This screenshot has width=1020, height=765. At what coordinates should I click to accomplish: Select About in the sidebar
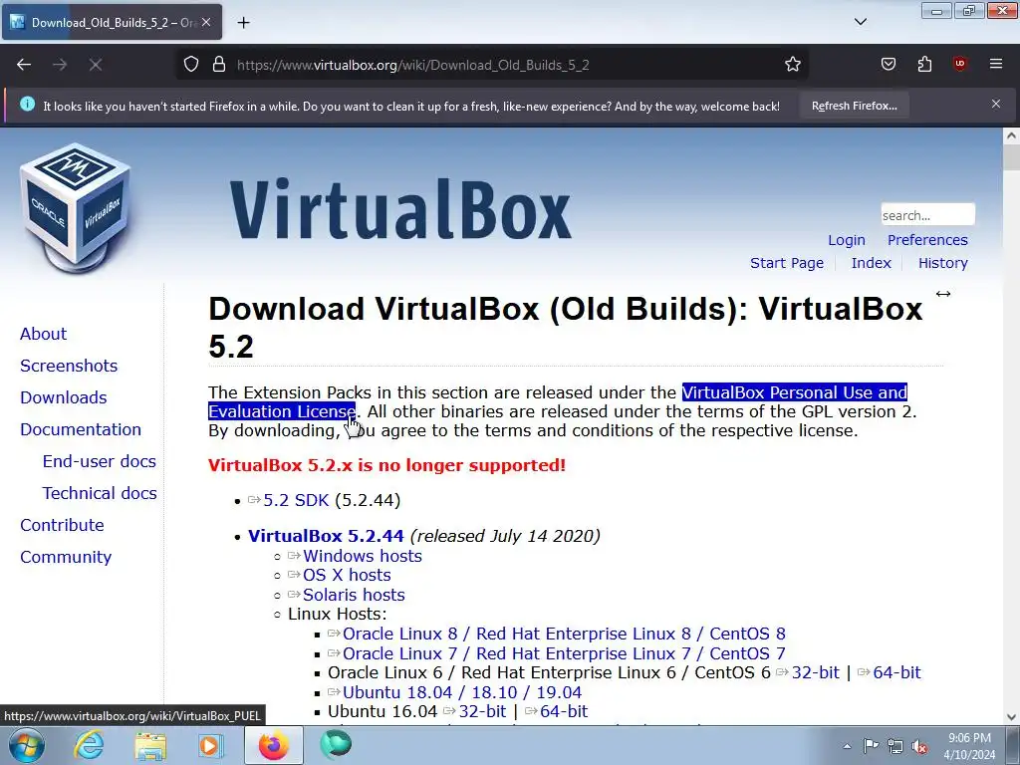(43, 334)
